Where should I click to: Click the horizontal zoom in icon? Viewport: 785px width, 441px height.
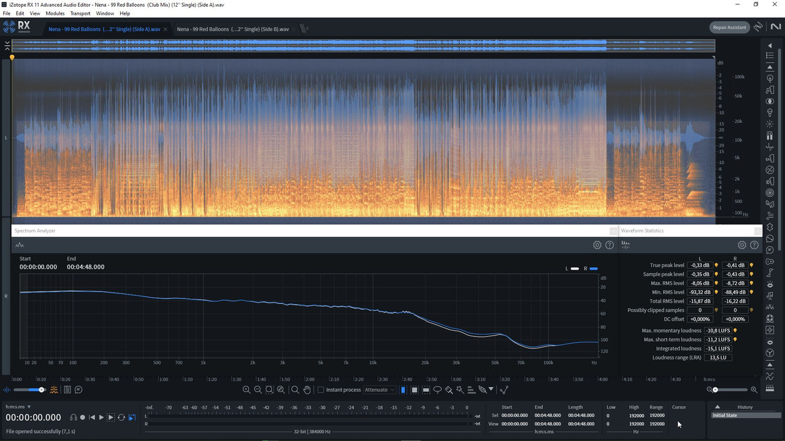coord(754,390)
